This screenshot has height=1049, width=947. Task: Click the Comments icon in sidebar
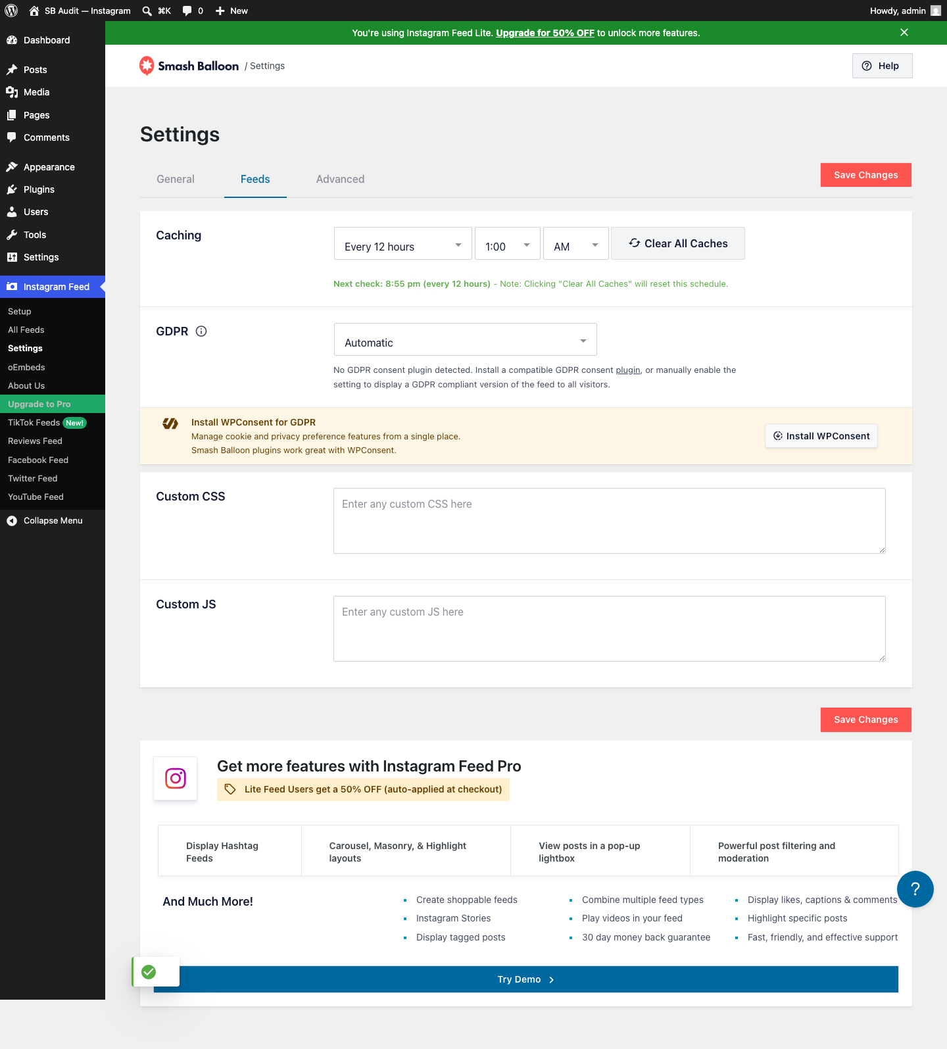[12, 137]
